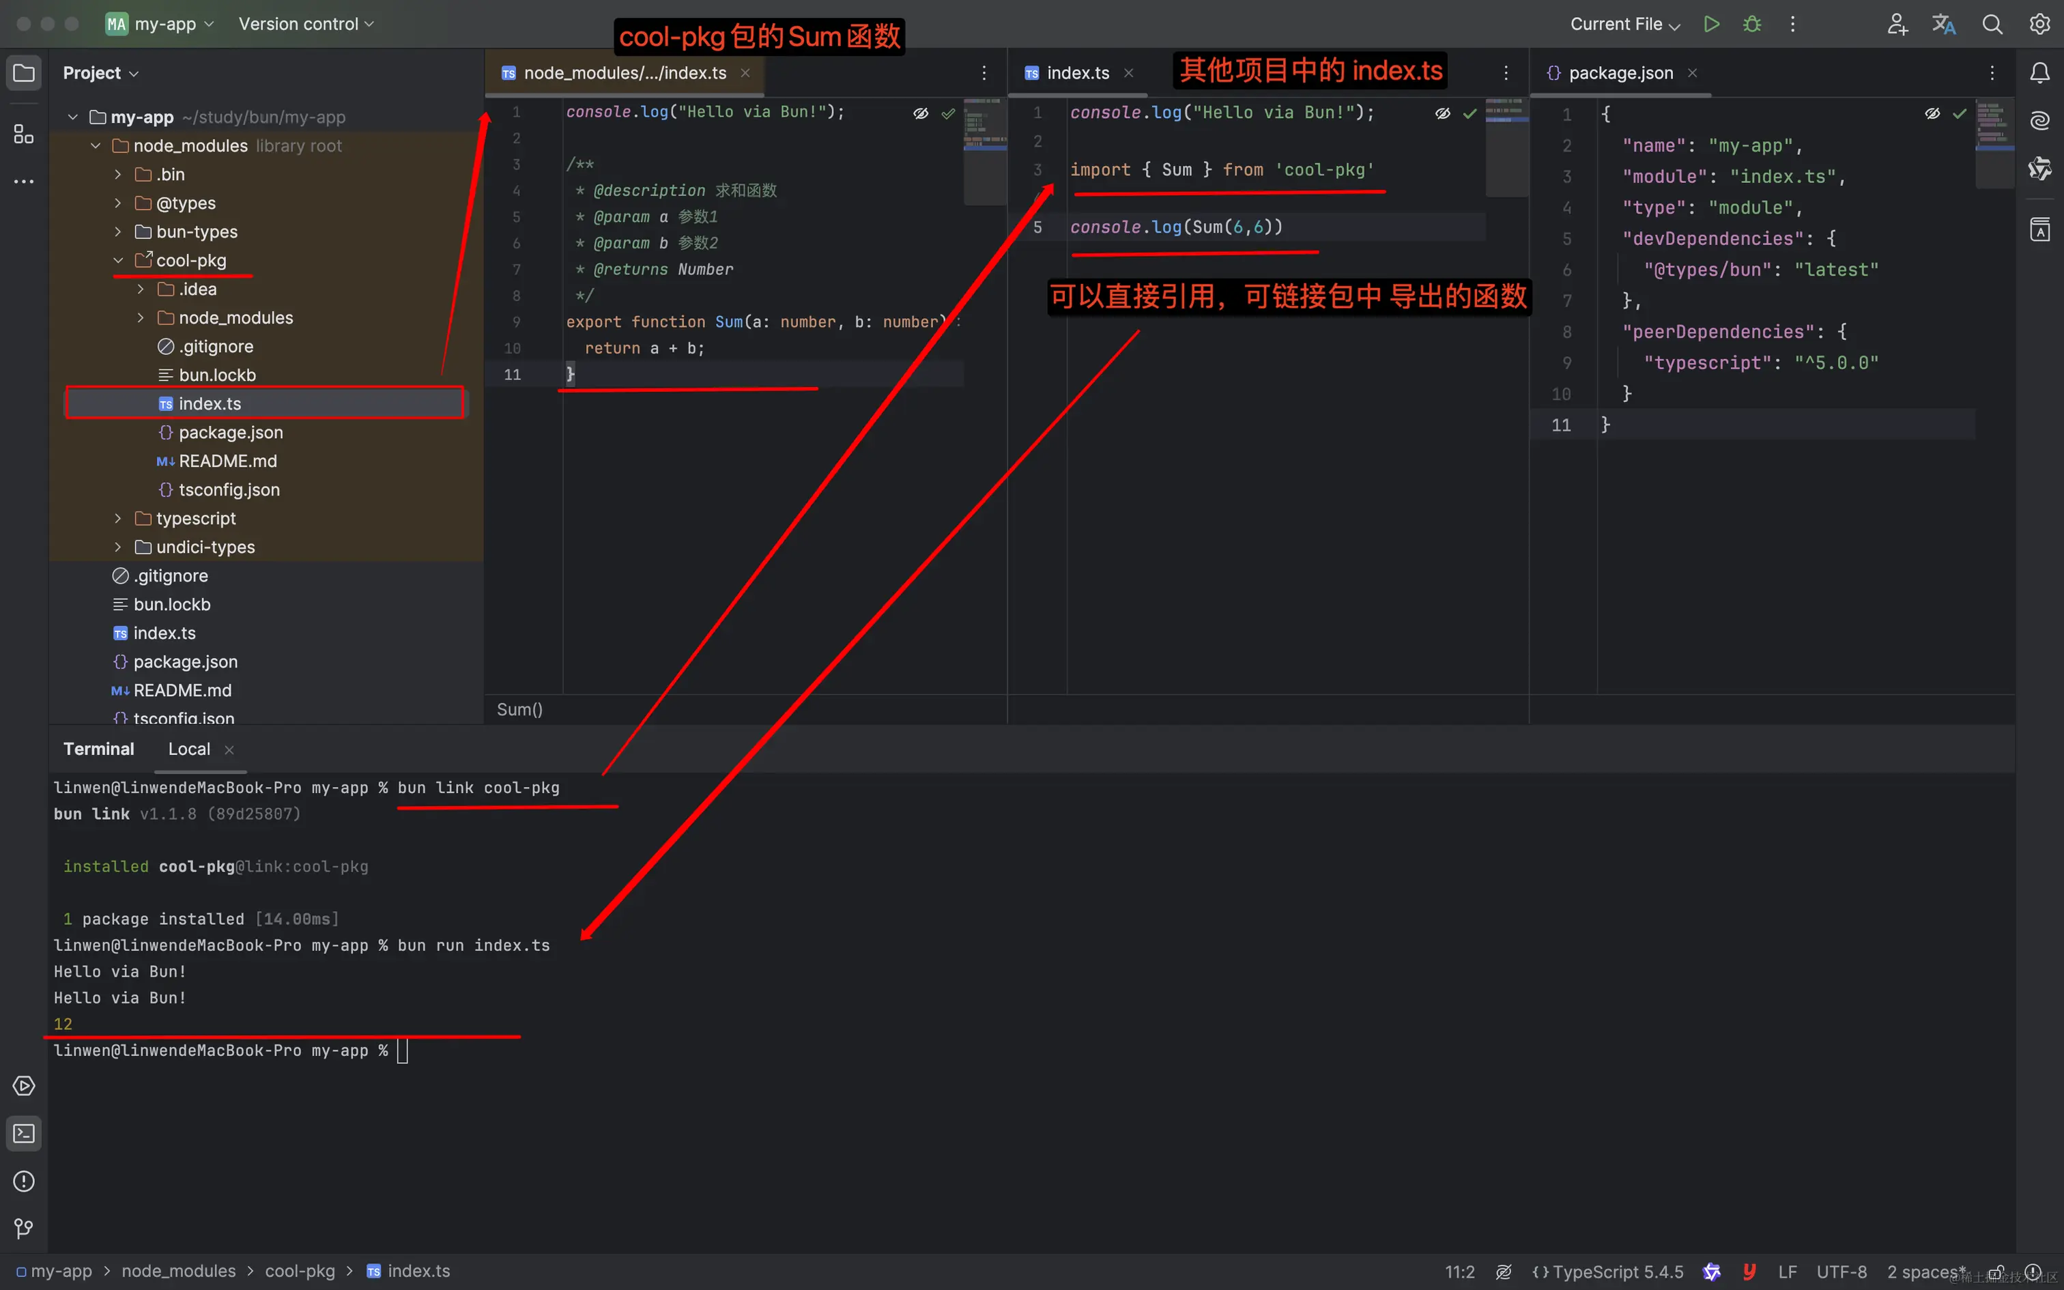
Task: Switch to the middle index.ts editor tab
Action: pyautogui.click(x=1078, y=72)
